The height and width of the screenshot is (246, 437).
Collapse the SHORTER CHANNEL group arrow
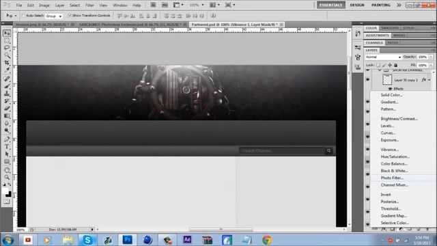tap(380, 70)
